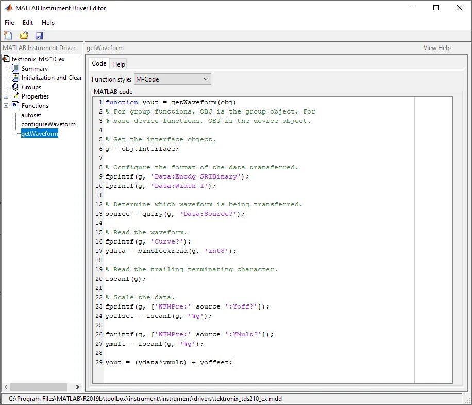The height and width of the screenshot is (405, 472).
Task: Click the yout = (ydata*ymult) line
Action: point(169,362)
